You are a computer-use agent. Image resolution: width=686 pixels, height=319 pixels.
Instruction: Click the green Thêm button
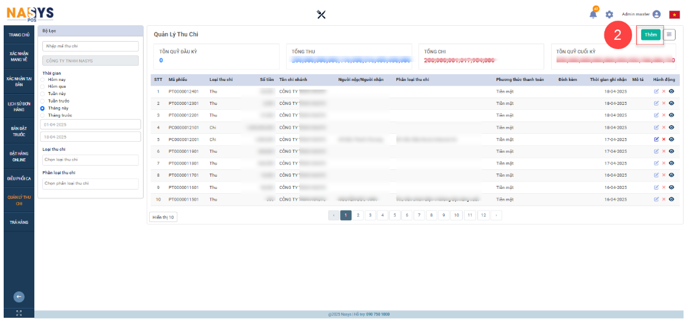(650, 35)
